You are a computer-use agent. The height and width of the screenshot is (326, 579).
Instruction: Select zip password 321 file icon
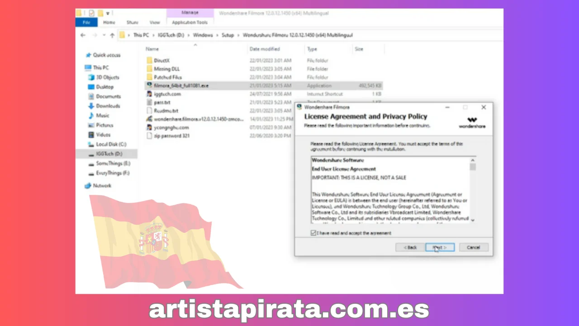tap(150, 136)
